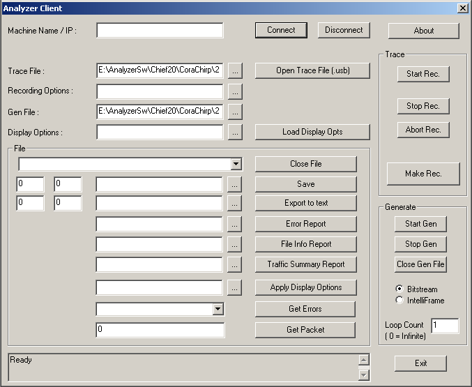Click the Close File button
The image size is (472, 387).
tap(306, 164)
